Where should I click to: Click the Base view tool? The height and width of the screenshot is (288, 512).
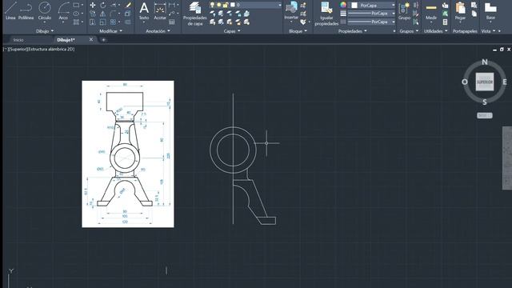[490, 10]
